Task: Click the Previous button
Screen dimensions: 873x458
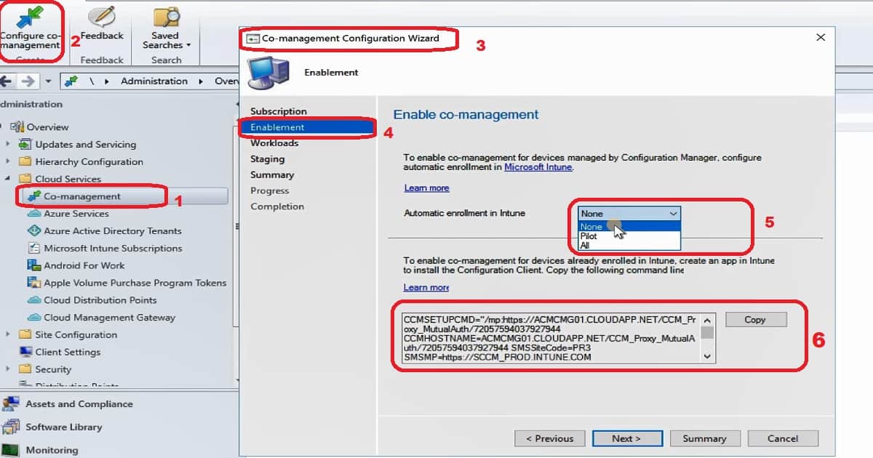Action: [x=549, y=438]
